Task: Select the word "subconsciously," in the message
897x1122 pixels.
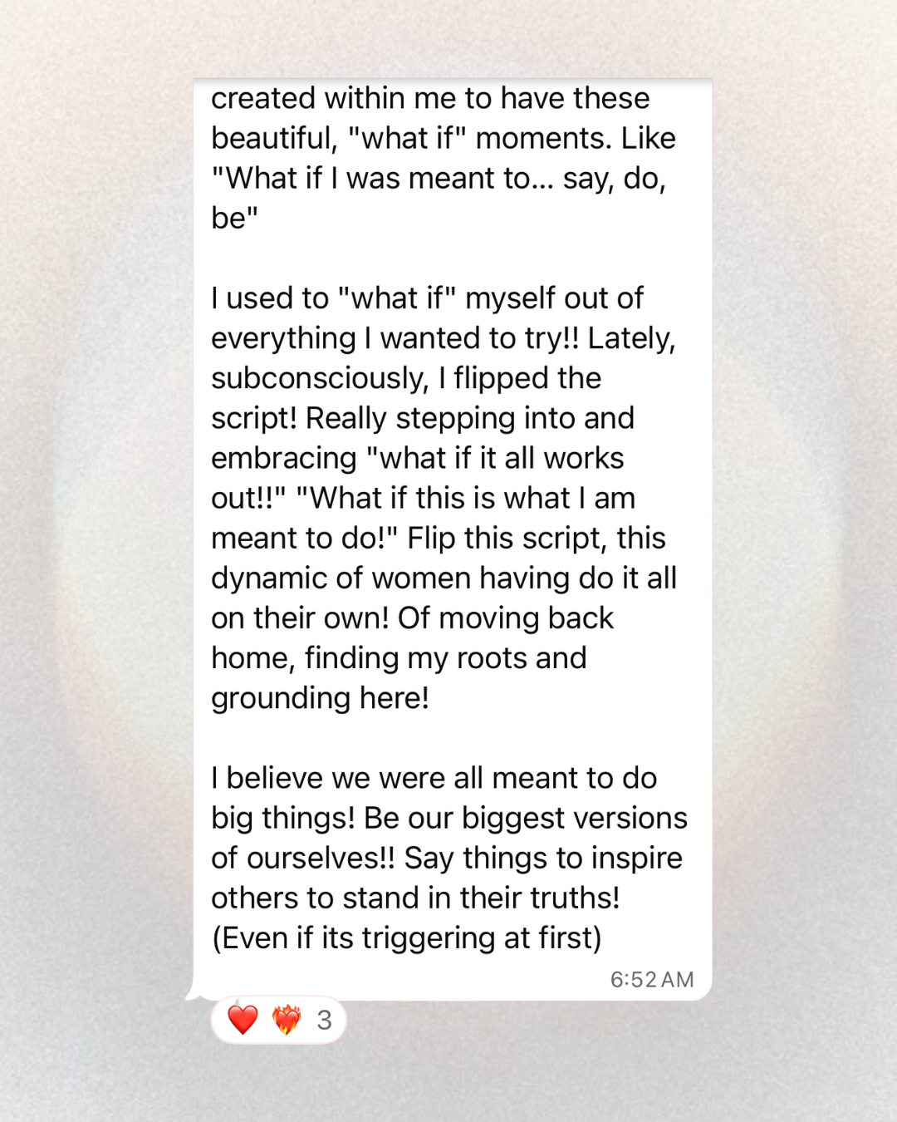Action: point(320,378)
